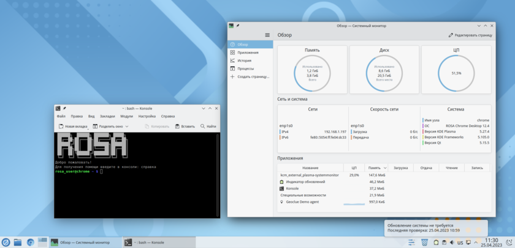Open the Закладки menu in Konsole
Image resolution: width=515 pixels, height=248 pixels.
click(107, 116)
